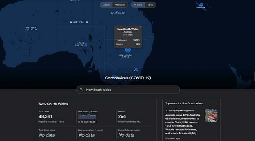The height and width of the screenshot is (141, 255).
Task: Click 'Reported yesterday: +12' text
Action: (x=129, y=122)
